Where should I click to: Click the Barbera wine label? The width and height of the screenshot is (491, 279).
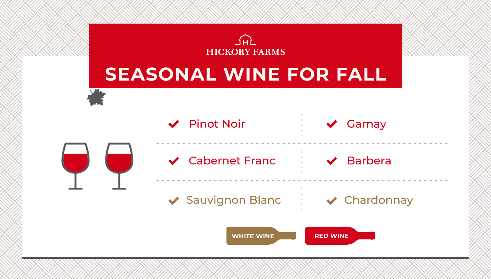(369, 161)
